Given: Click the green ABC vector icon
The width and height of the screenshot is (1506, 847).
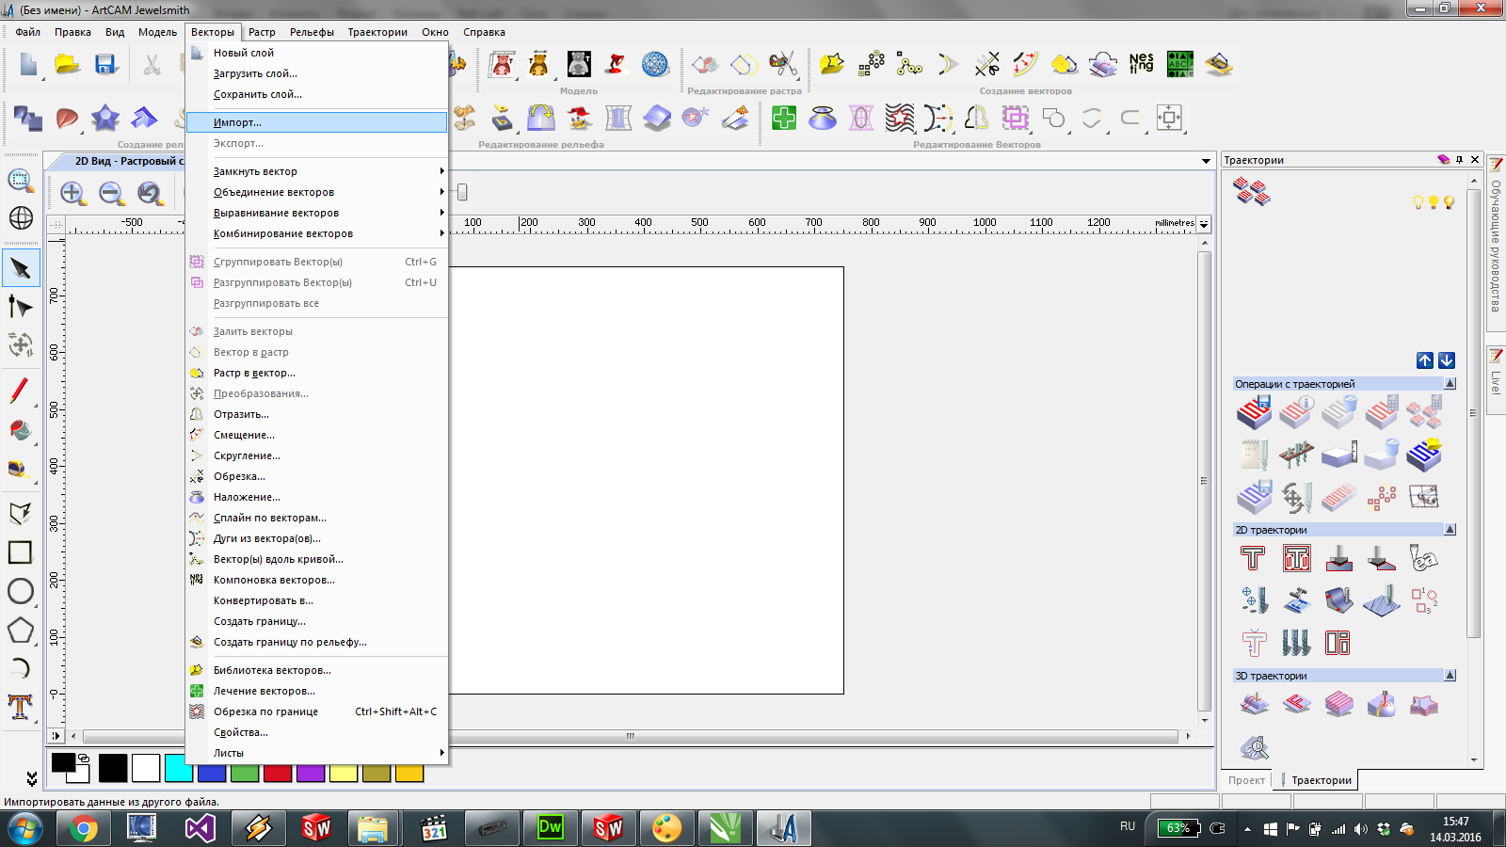Looking at the screenshot, I should click(1180, 64).
